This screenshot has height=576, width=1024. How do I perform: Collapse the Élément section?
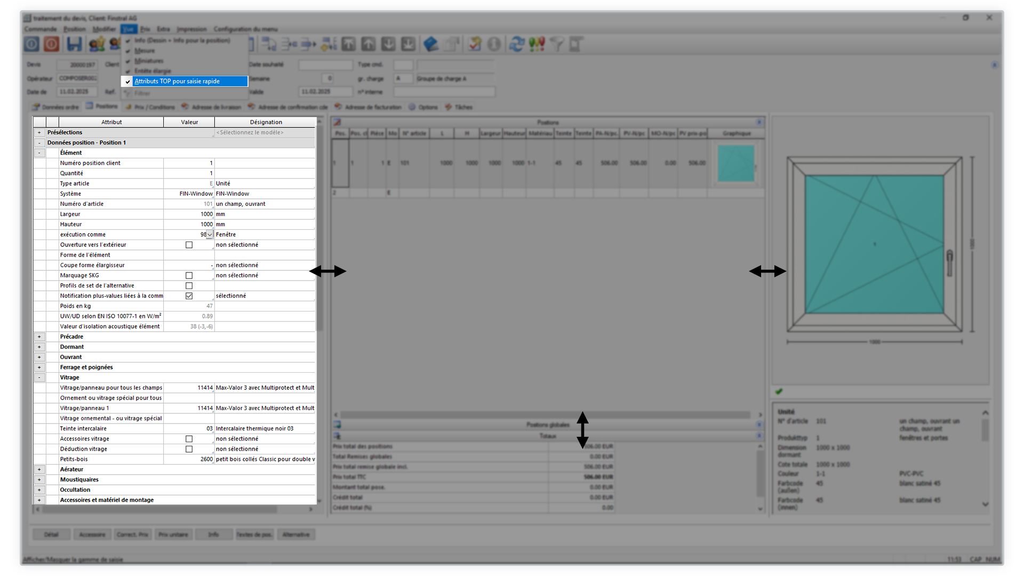(x=39, y=153)
